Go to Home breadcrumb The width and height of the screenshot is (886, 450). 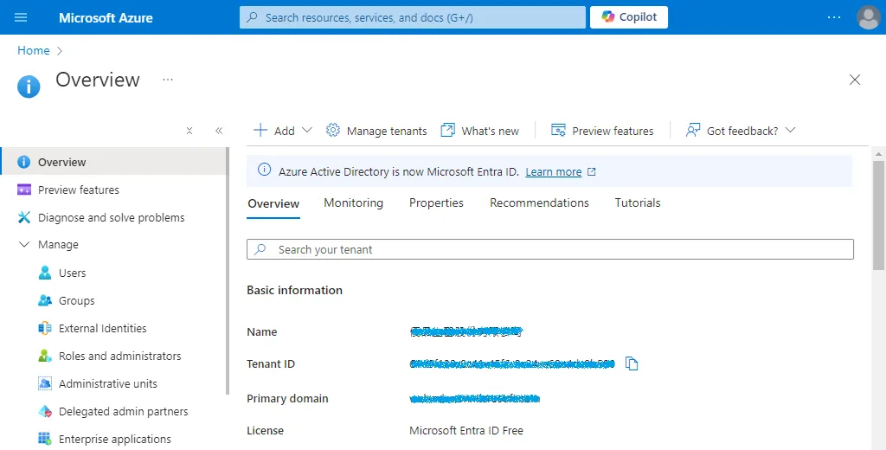(34, 50)
